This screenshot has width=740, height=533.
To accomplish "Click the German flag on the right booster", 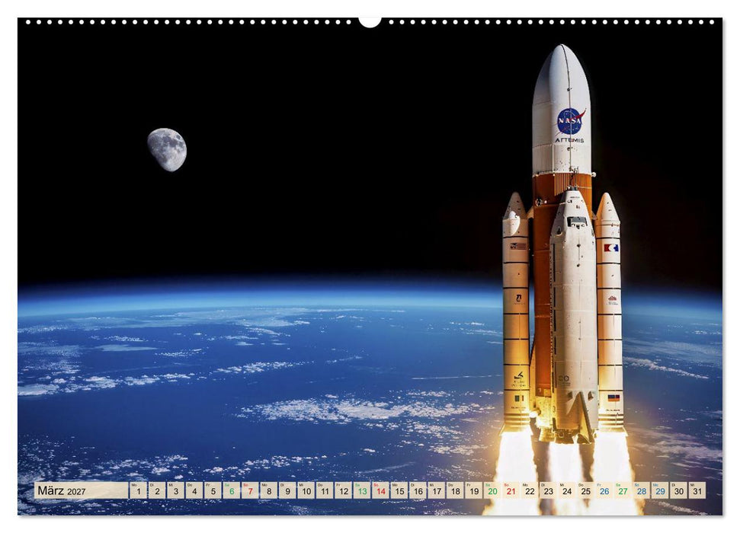I will [x=613, y=397].
